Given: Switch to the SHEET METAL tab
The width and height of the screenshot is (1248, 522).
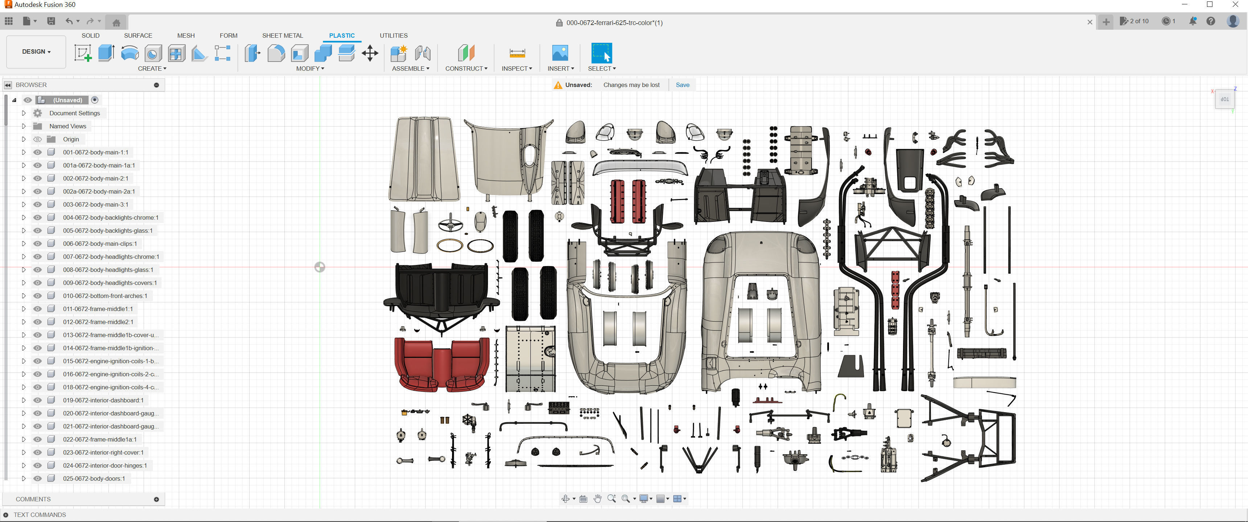Looking at the screenshot, I should coord(283,36).
